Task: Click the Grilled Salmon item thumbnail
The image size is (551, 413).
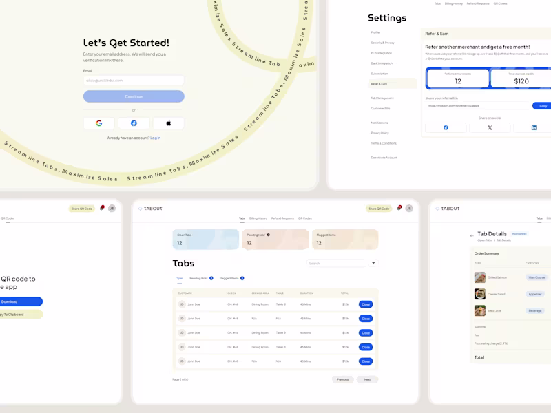Action: [x=480, y=277]
